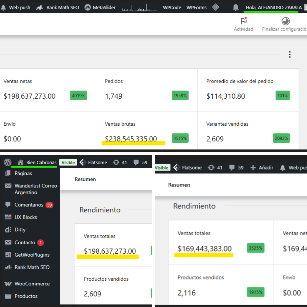Open Comentarios with 59 pending badge
This screenshot has width=307, height=307.
(x=29, y=205)
